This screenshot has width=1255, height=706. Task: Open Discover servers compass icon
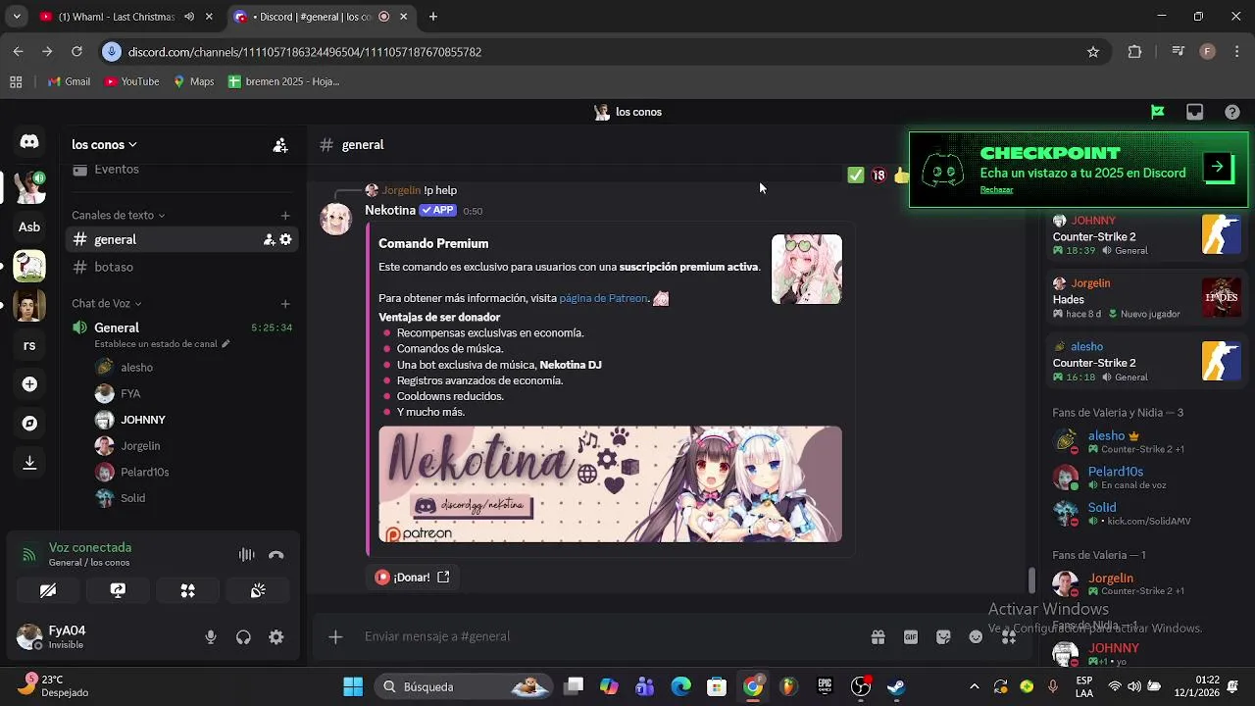click(x=29, y=424)
